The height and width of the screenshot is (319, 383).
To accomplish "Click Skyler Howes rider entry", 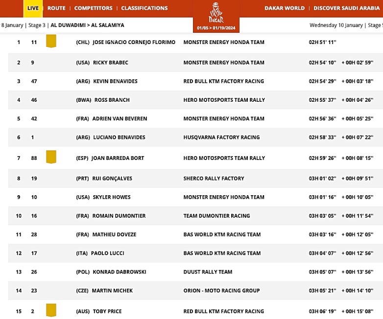I will (x=110, y=197).
